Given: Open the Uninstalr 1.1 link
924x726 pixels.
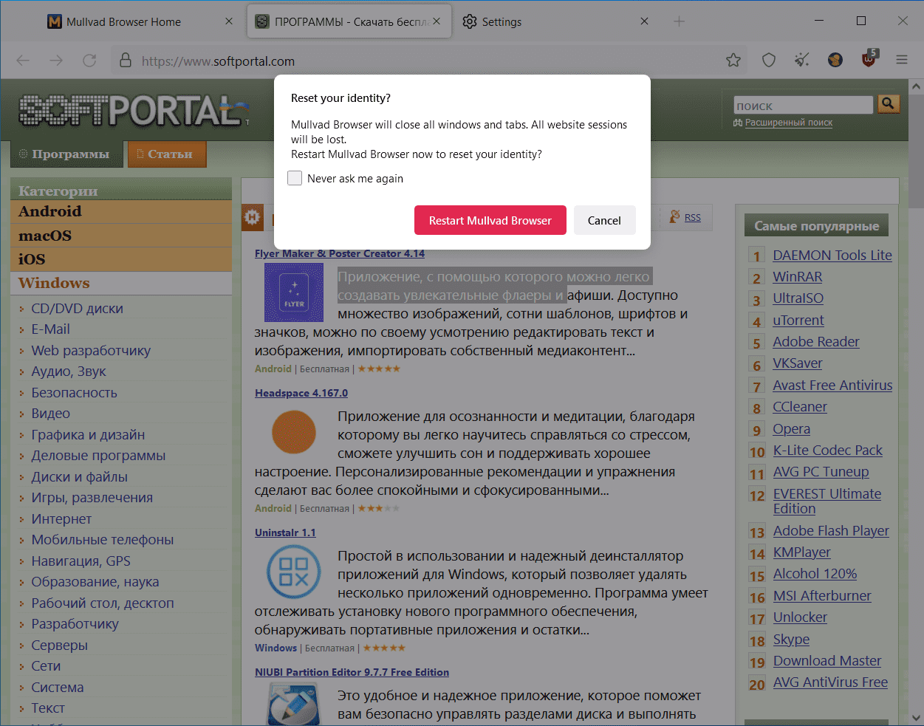Looking at the screenshot, I should (x=285, y=532).
